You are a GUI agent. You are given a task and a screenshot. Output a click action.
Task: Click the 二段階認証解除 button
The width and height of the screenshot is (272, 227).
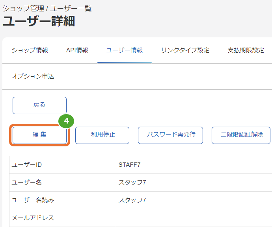[x=241, y=135]
